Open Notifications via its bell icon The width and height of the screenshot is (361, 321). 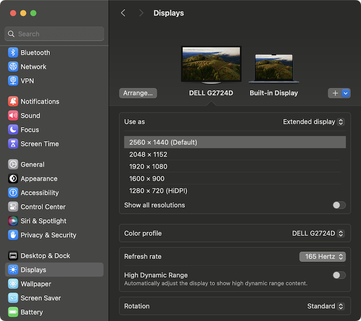coord(13,102)
